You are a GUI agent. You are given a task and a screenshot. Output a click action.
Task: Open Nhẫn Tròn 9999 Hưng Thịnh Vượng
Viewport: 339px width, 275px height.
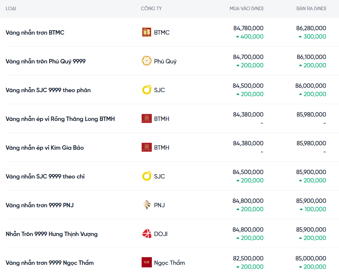point(52,234)
